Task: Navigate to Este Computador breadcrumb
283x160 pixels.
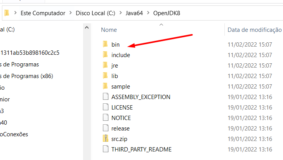Action: coord(43,13)
